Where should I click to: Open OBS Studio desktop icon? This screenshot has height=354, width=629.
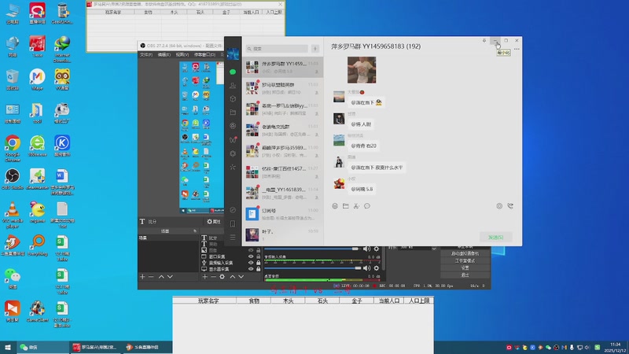[13, 179]
